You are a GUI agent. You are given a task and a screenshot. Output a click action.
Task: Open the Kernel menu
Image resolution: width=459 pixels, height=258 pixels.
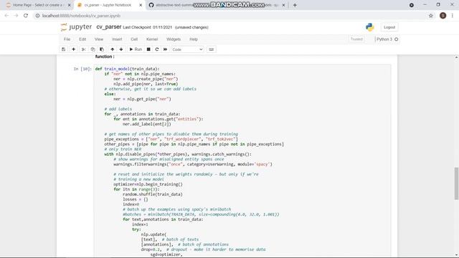click(152, 39)
